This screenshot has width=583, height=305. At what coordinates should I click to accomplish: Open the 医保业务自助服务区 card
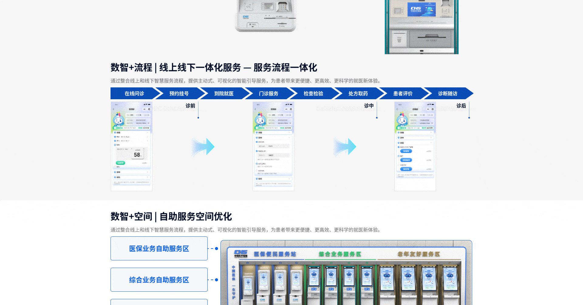coord(159,249)
